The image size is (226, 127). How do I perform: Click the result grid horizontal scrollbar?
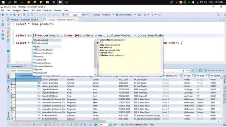59,121
